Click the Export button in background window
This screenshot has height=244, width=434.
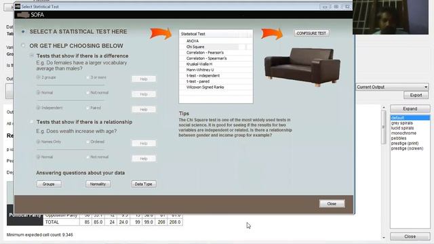click(416, 95)
